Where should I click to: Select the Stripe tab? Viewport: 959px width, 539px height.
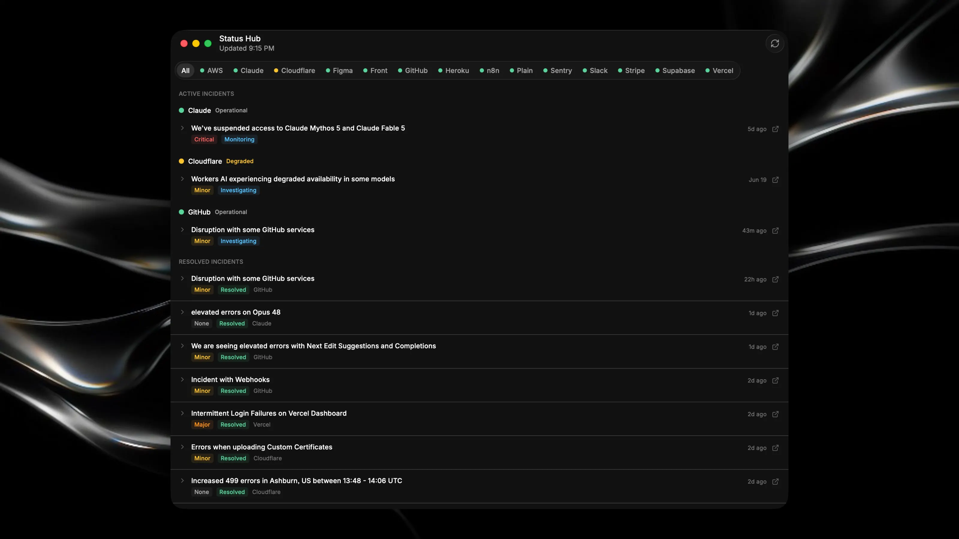click(x=631, y=71)
